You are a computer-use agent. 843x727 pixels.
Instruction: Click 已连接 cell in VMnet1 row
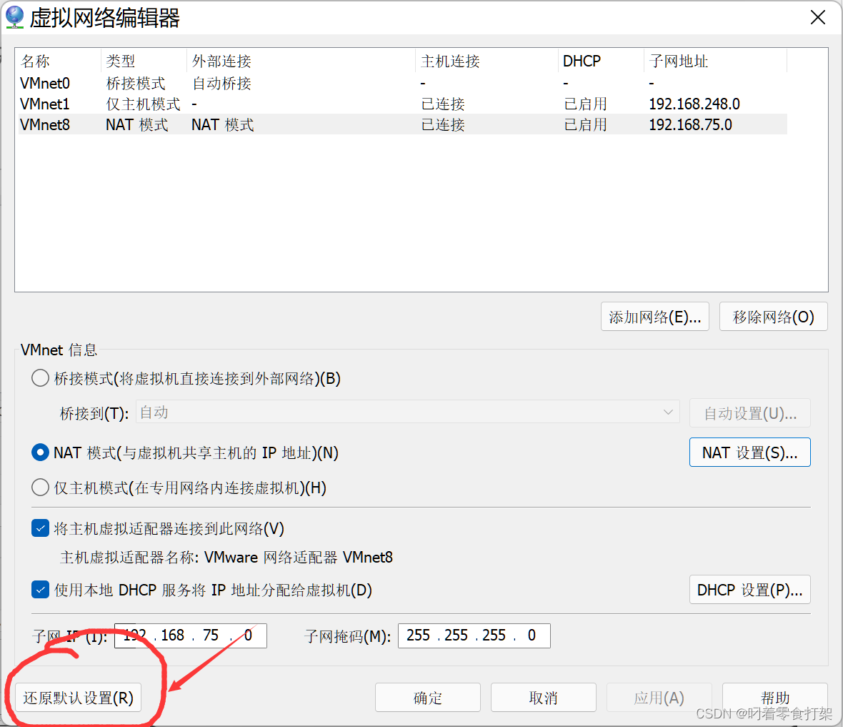[x=442, y=104]
